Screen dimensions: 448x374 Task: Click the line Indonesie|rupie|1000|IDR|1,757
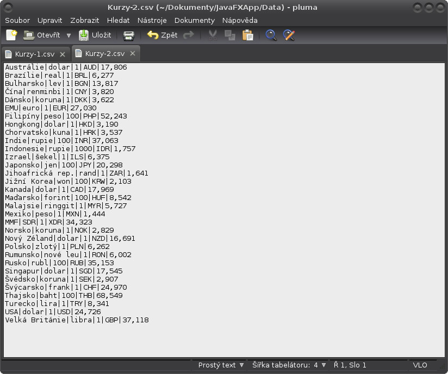tap(70, 148)
